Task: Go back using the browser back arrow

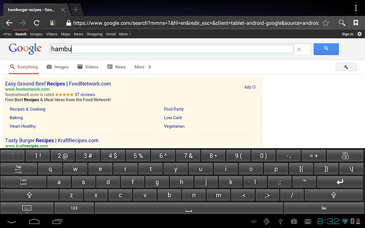Action: pyautogui.click(x=9, y=23)
